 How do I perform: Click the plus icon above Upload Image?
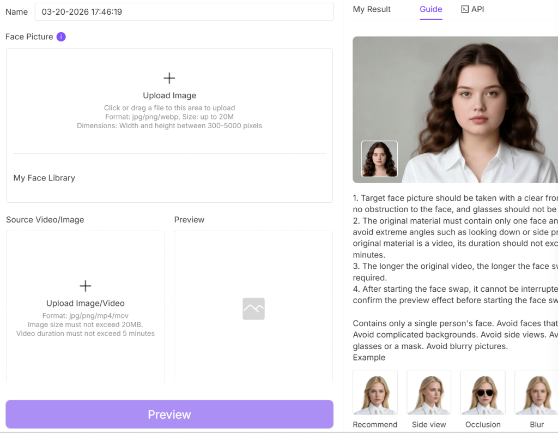tap(169, 78)
